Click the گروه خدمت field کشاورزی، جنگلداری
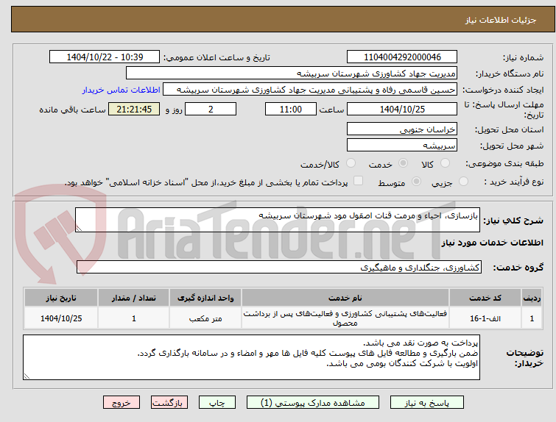The height and width of the screenshot is (422, 556). pyautogui.click(x=279, y=267)
